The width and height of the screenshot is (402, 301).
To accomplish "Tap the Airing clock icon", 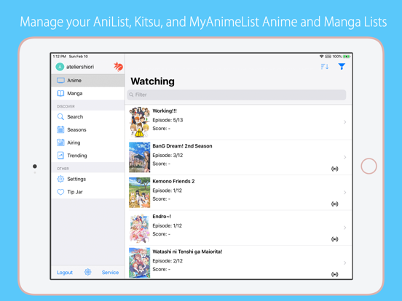I will point(60,143).
